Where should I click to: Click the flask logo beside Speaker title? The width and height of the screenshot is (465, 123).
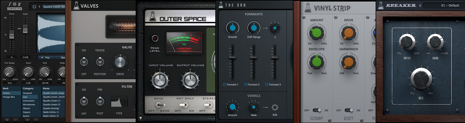381,5
